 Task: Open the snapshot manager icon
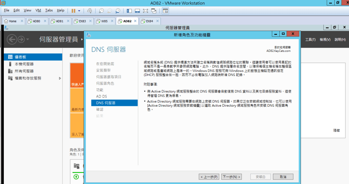pyautogui.click(x=117, y=11)
